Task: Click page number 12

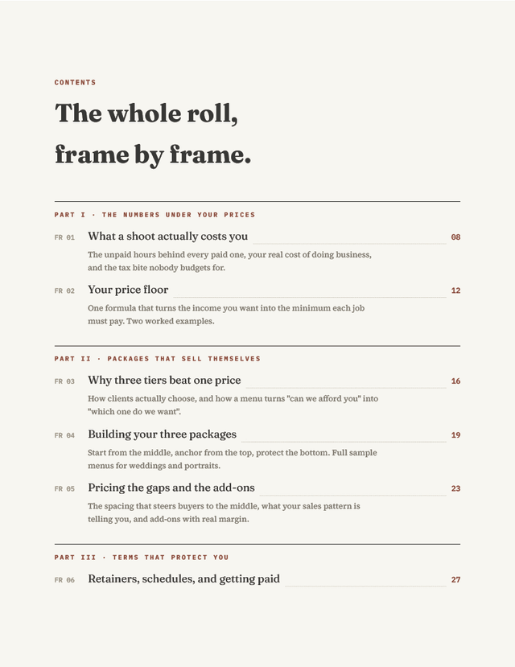Action: 455,290
